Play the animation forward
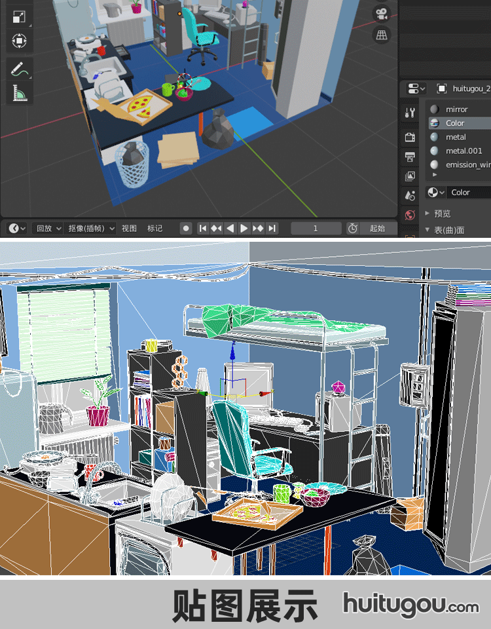The height and width of the screenshot is (629, 491). 244,228
